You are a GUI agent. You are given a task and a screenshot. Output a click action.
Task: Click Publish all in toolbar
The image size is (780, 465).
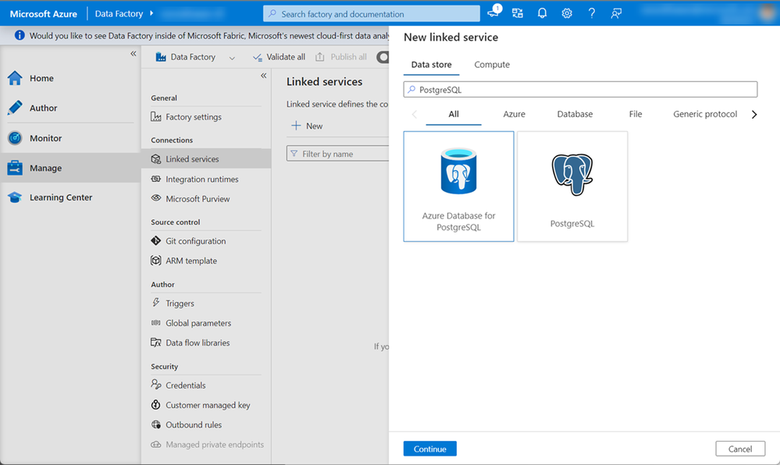(341, 57)
